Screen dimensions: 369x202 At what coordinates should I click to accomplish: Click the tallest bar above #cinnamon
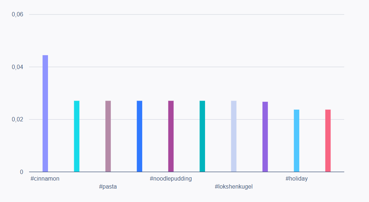click(45, 113)
